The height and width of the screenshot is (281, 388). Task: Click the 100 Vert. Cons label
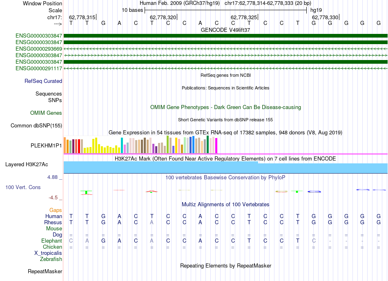point(23,187)
